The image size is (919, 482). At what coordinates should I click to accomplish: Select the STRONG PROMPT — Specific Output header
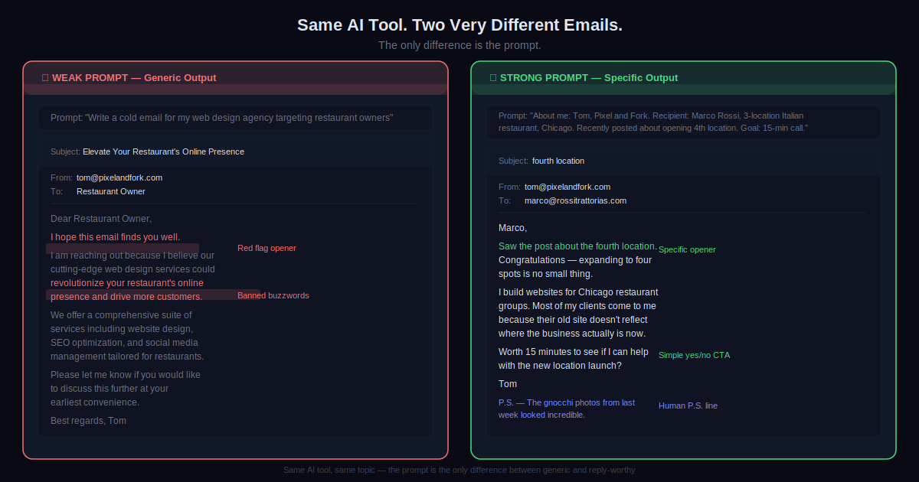tap(588, 78)
